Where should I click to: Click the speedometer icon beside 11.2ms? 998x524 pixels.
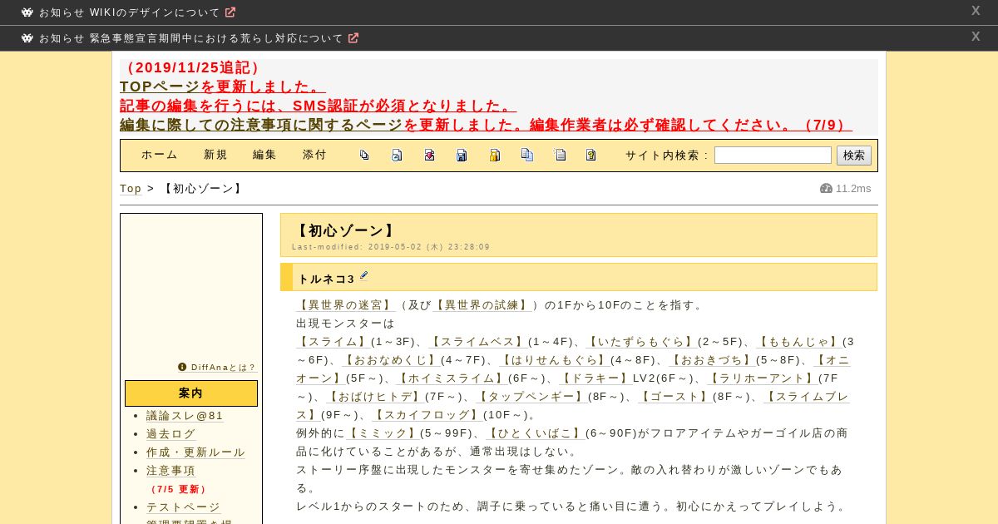pyautogui.click(x=826, y=189)
